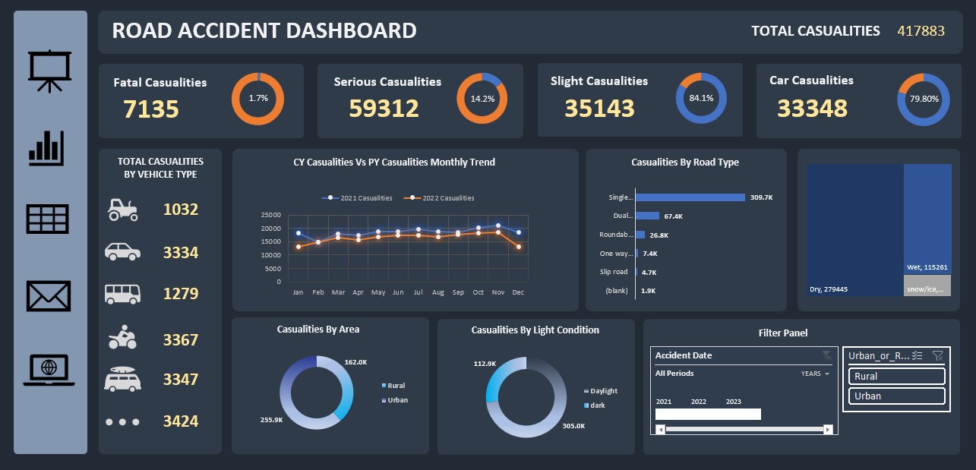Click the dark legend entry

(594, 405)
